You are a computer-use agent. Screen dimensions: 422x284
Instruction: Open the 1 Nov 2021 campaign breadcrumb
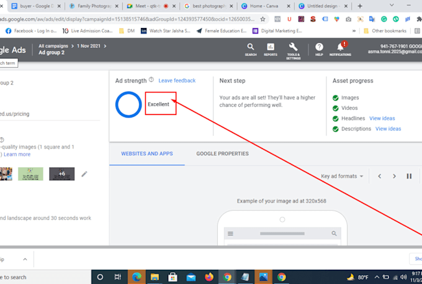(89, 46)
